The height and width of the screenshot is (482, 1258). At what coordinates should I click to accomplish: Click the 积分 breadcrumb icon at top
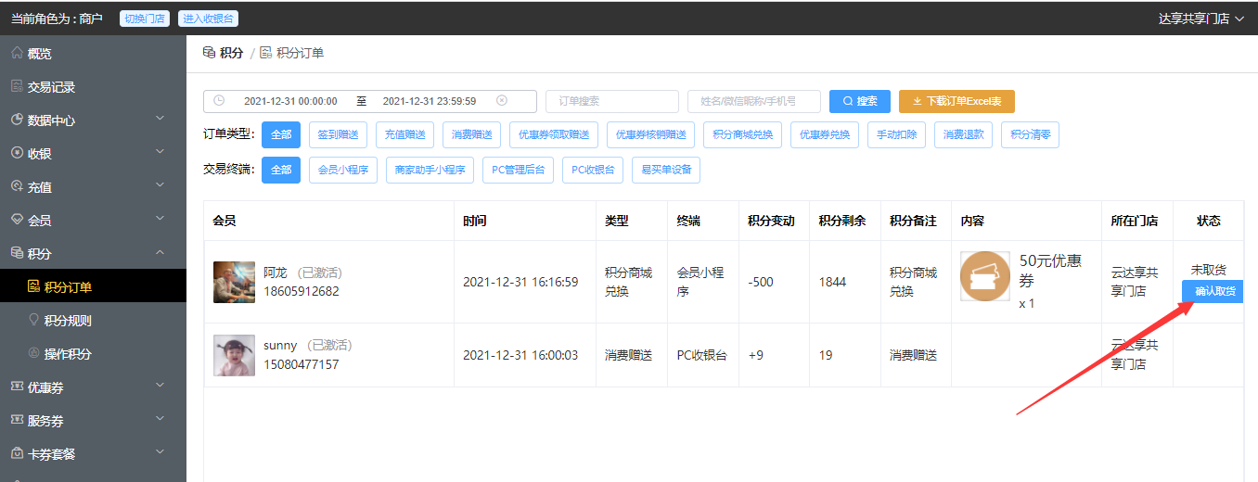click(209, 53)
